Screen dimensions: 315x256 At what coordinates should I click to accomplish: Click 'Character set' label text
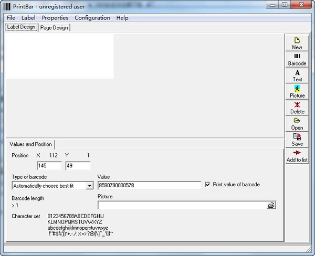pyautogui.click(x=26, y=216)
